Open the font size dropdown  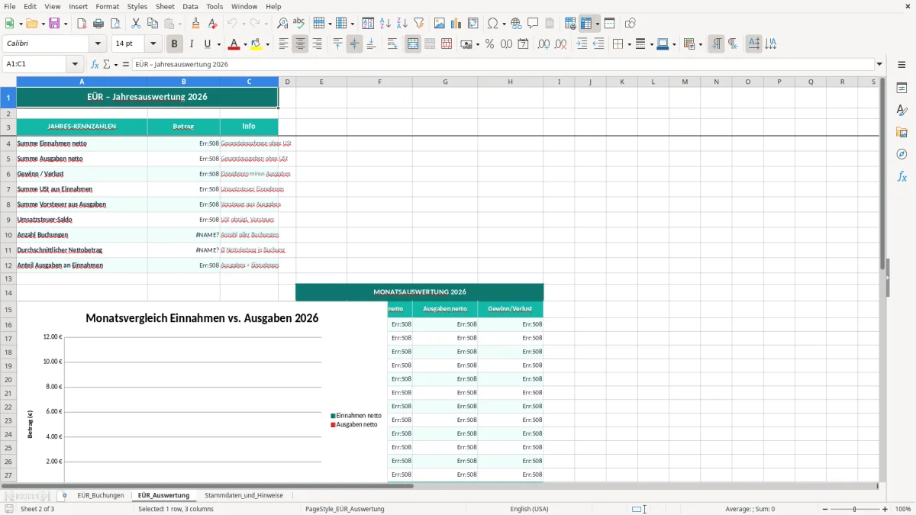coord(153,44)
